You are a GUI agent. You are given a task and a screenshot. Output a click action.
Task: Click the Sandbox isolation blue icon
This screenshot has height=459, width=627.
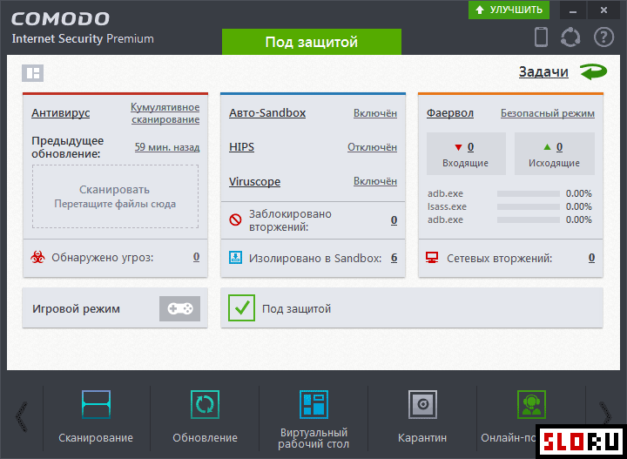click(x=235, y=258)
